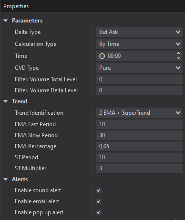Collapse the Parameters section
185x220 pixels.
6,21
